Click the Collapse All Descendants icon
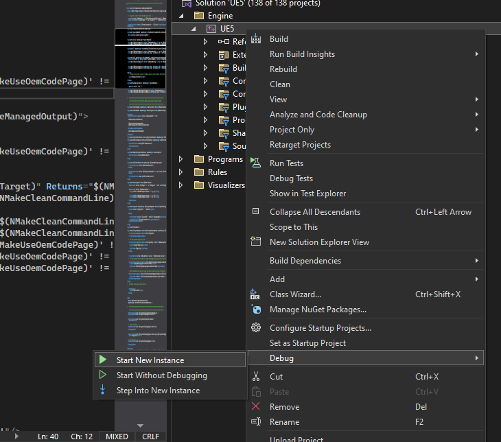Screen dimensions: 501x442 pos(255,211)
